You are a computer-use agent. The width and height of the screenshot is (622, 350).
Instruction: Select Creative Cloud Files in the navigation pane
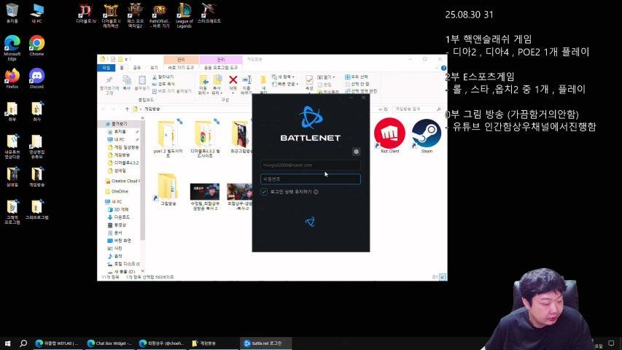click(x=123, y=181)
